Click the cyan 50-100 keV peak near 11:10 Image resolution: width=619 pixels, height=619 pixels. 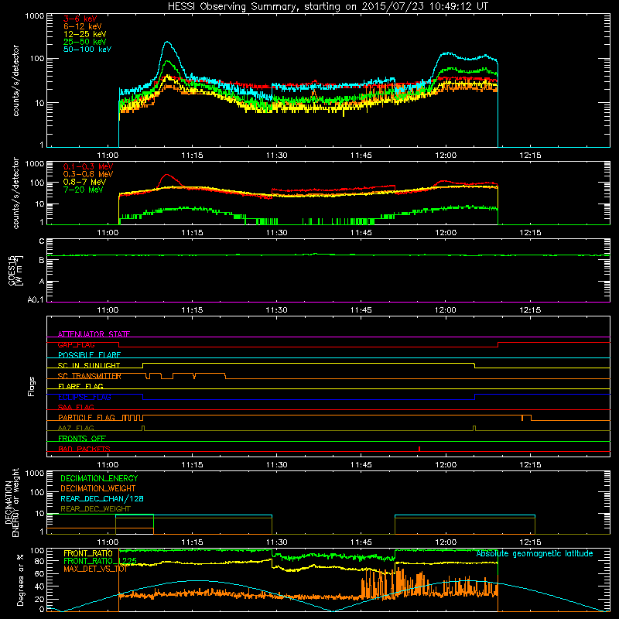coord(168,43)
